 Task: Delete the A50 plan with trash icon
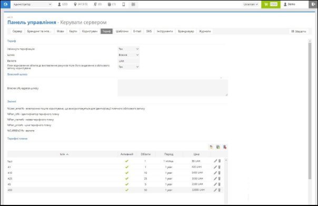(220, 190)
